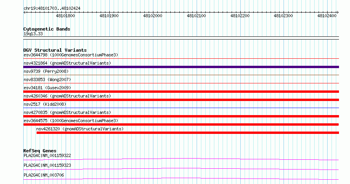The height and width of the screenshot is (184, 350).
Task: Click the purple bar for nsv4321864
Action: coord(181,67)
